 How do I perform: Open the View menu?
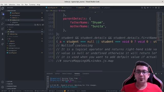[18, 5]
